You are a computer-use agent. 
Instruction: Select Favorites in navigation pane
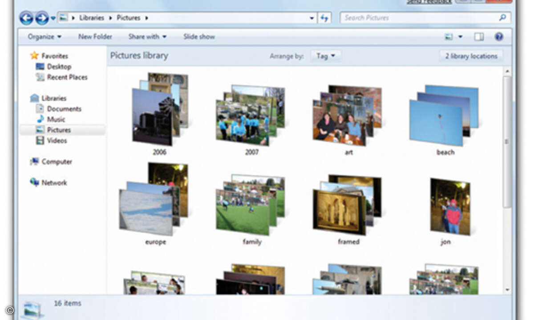click(54, 56)
